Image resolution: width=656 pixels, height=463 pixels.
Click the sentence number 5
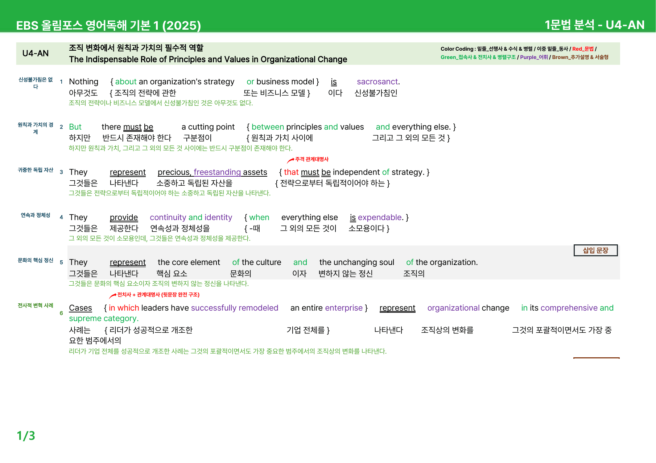61,262
